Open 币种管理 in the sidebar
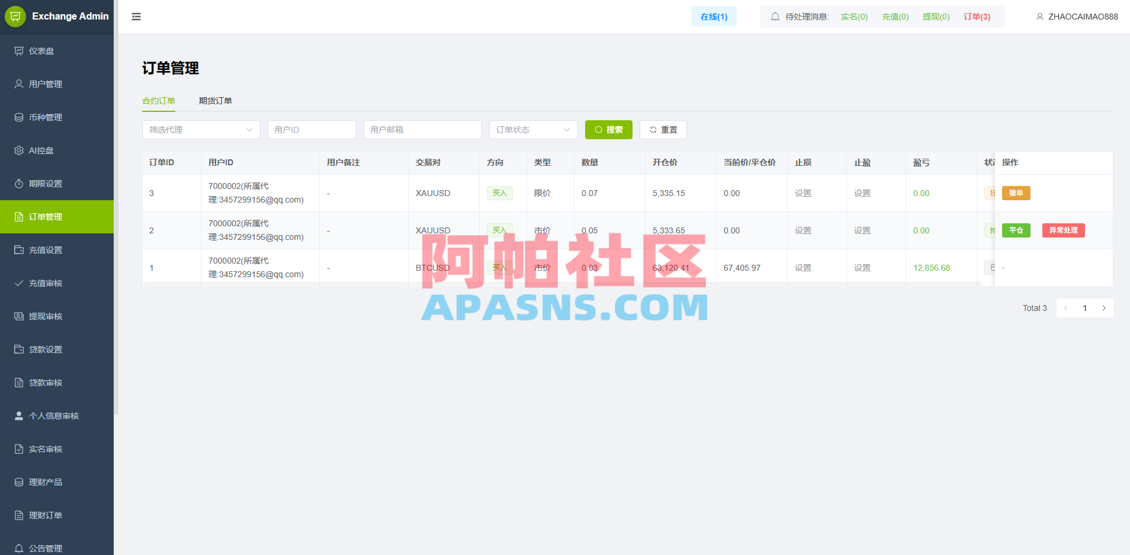This screenshot has height=555, width=1130. (x=57, y=117)
